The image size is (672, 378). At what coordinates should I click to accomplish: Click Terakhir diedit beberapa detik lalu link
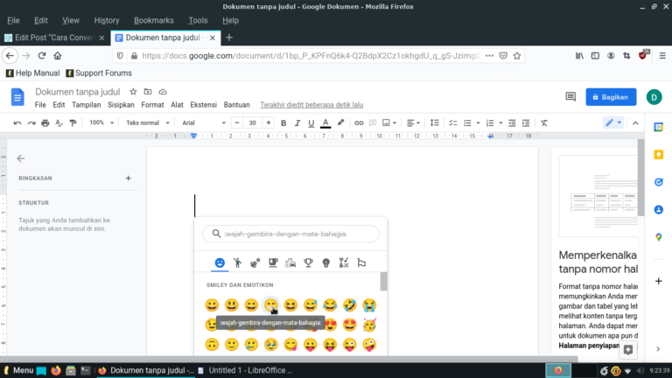[x=311, y=105]
